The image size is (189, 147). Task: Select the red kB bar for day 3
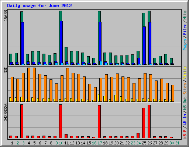point(22,121)
